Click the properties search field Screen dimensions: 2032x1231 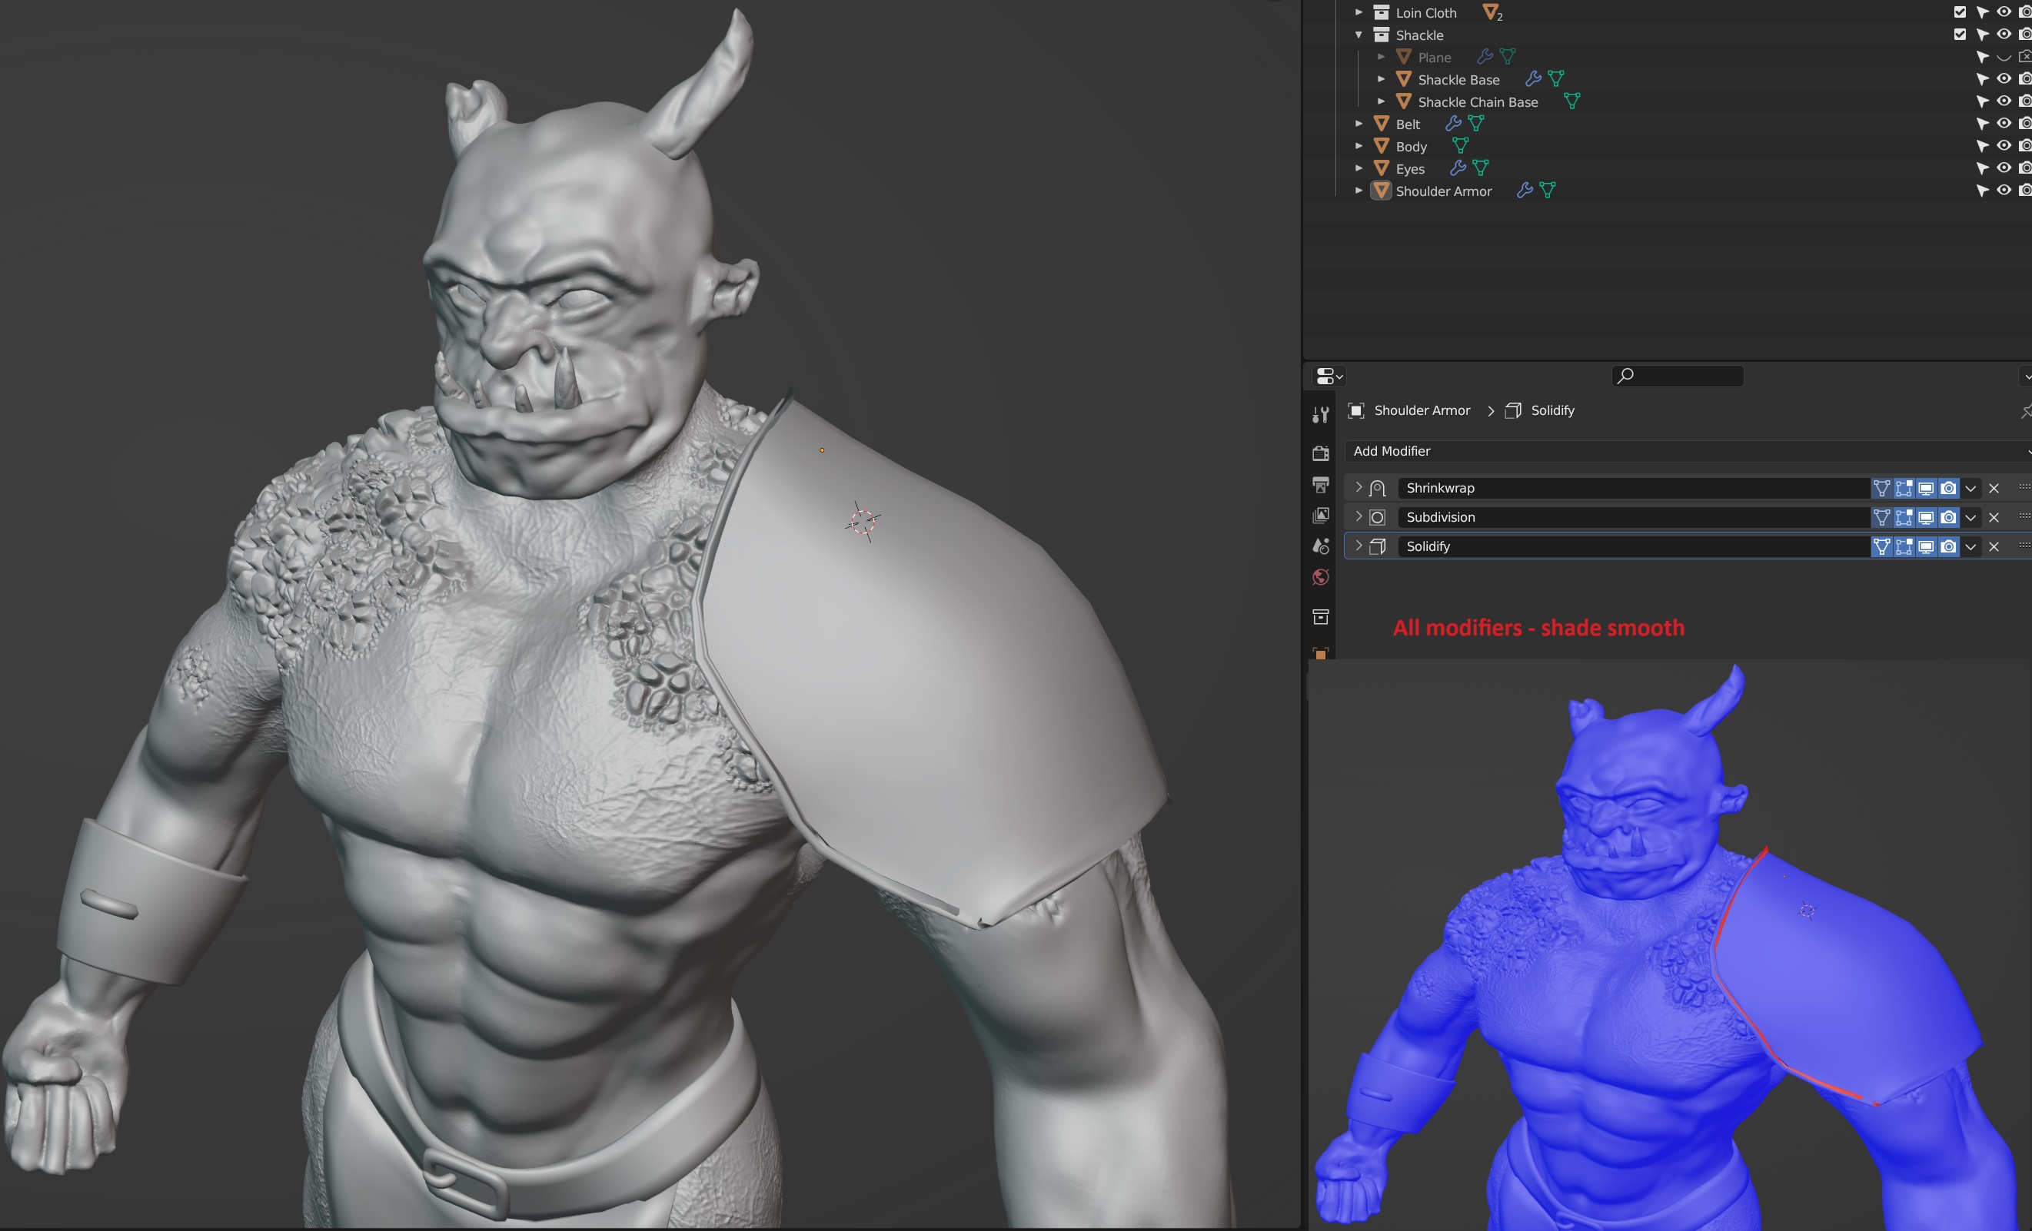click(1678, 376)
